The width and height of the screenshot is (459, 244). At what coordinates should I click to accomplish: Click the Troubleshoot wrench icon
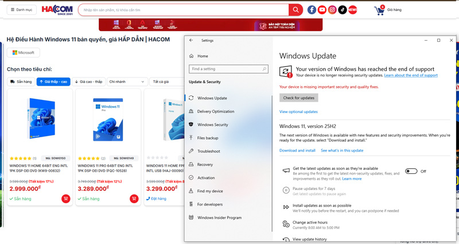click(191, 151)
